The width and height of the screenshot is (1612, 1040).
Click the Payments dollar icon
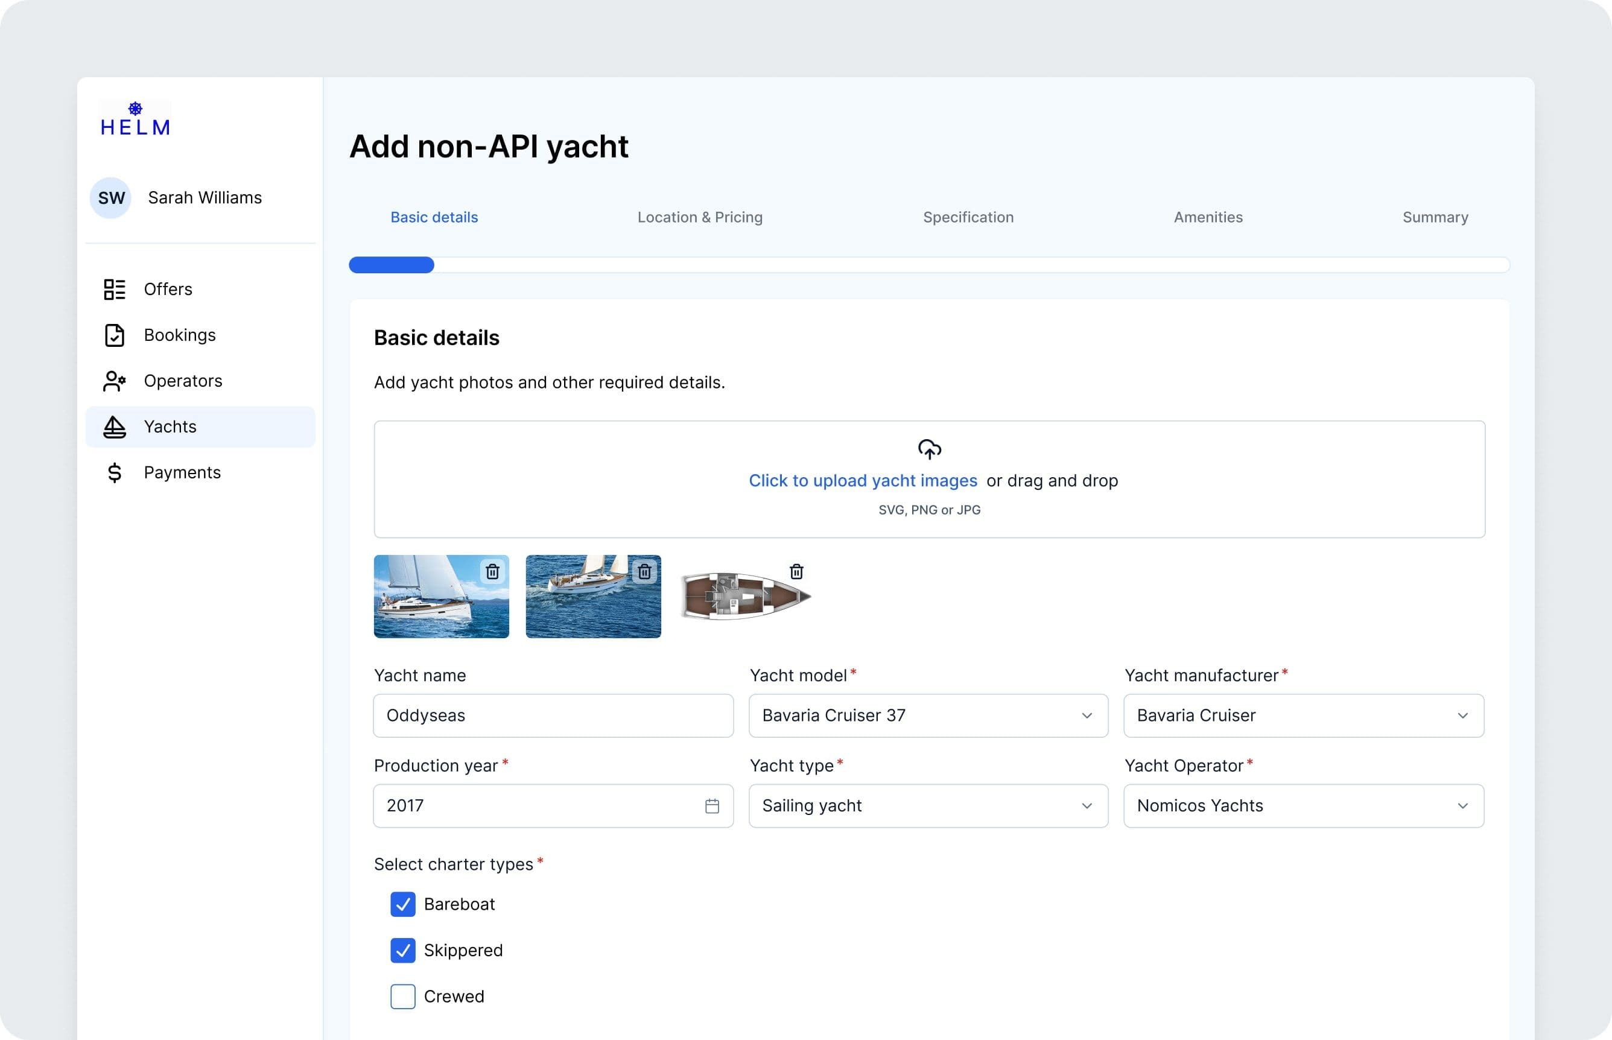click(114, 473)
